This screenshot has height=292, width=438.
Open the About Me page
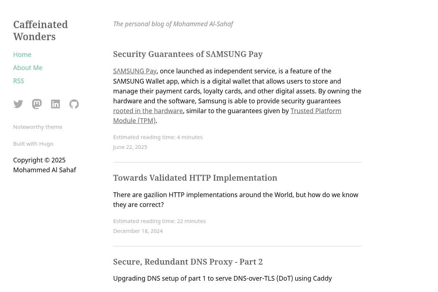pyautogui.click(x=28, y=68)
